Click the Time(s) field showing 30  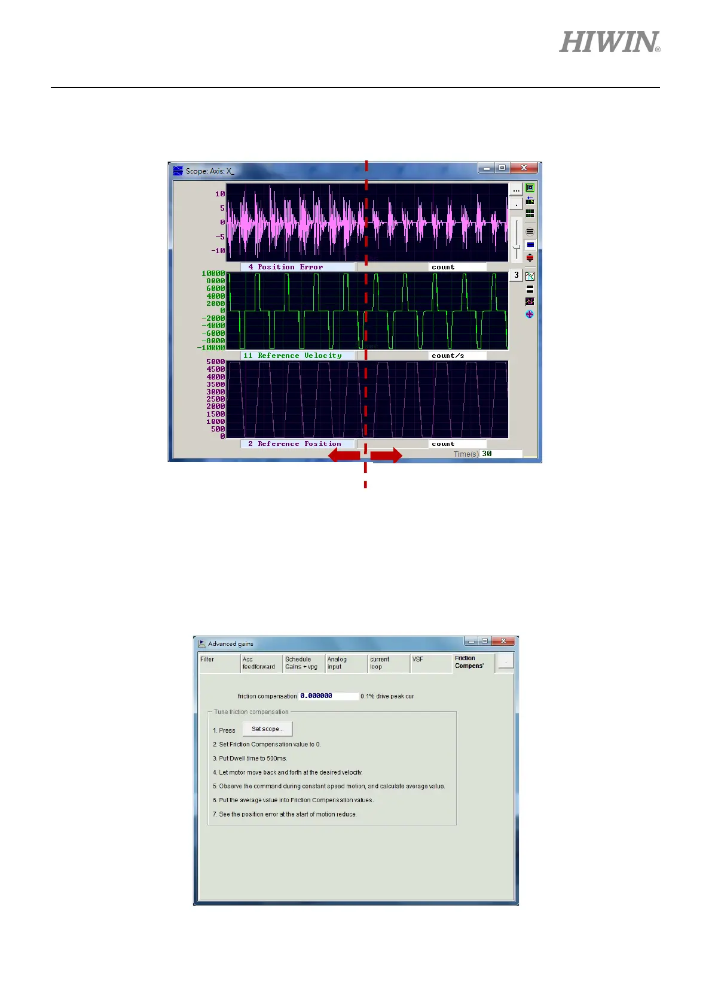(x=501, y=454)
